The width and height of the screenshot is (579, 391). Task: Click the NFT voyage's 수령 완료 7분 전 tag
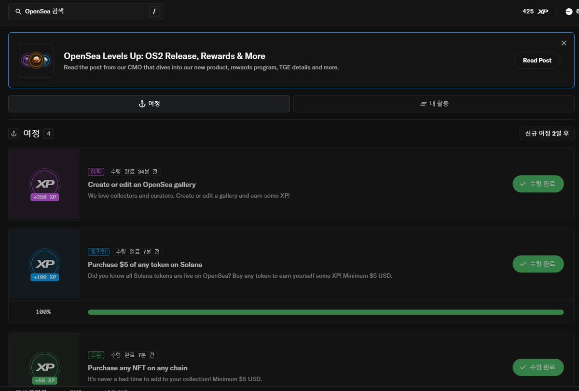pos(133,355)
